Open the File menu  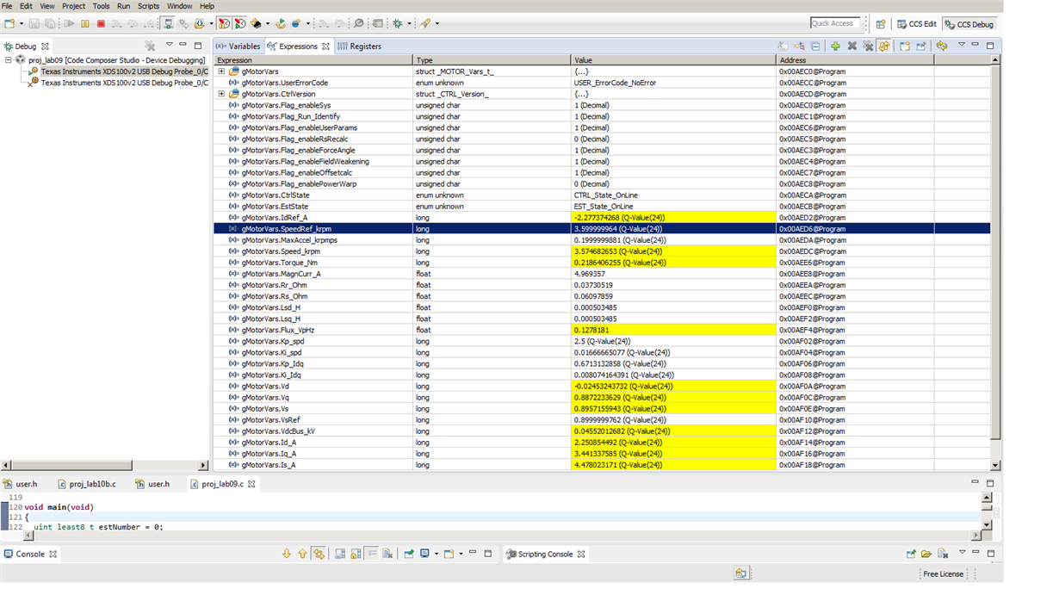(x=7, y=6)
